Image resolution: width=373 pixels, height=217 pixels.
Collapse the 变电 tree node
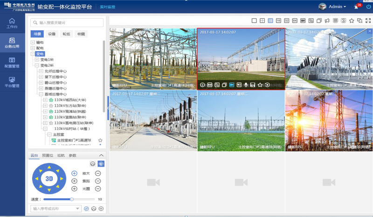tap(33, 54)
